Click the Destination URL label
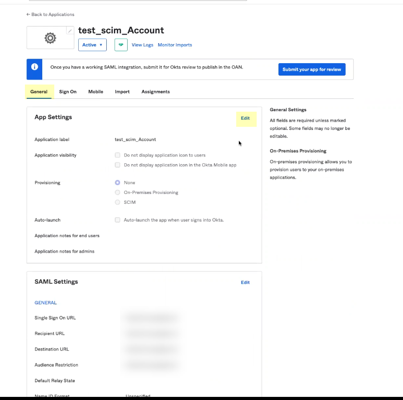This screenshot has width=403, height=400. point(52,349)
